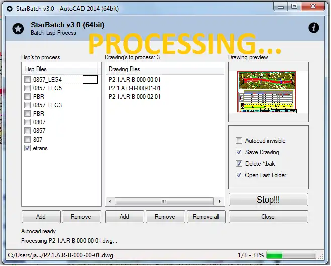Maximize the StarBatch window
The height and width of the screenshot is (266, 331).
[294, 7]
